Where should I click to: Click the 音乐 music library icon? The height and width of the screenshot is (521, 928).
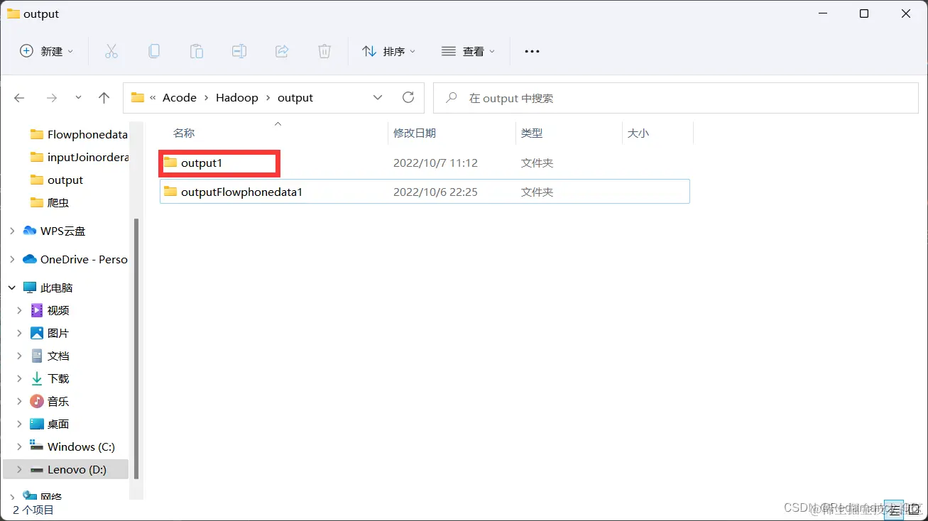37,402
